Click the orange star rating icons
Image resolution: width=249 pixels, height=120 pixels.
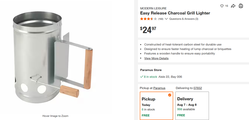coord(148,19)
